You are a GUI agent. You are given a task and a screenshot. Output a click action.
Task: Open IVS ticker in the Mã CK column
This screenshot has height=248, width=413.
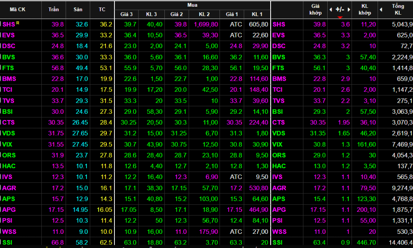(7, 177)
